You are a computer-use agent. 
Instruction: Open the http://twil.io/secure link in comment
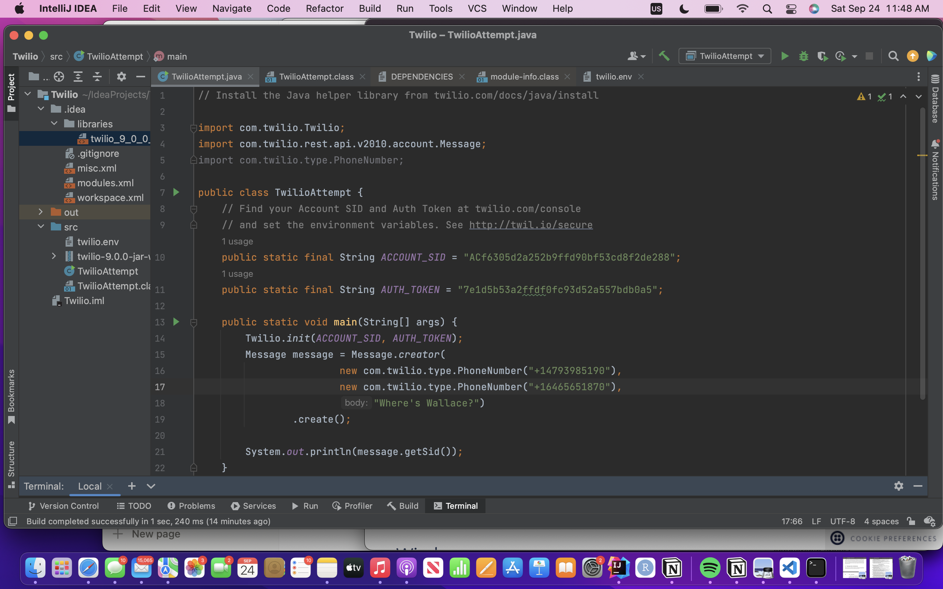[530, 225]
